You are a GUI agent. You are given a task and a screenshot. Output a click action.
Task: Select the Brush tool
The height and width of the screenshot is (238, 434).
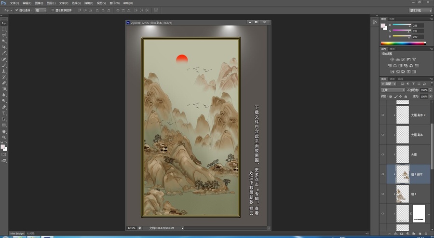click(x=4, y=65)
